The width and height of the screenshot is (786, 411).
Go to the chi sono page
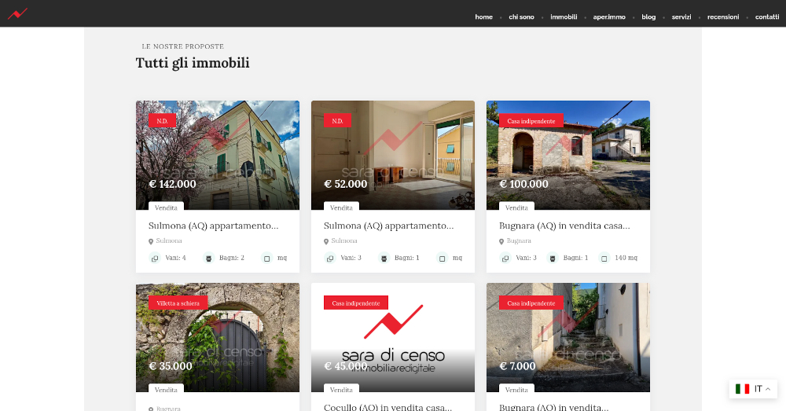point(520,17)
